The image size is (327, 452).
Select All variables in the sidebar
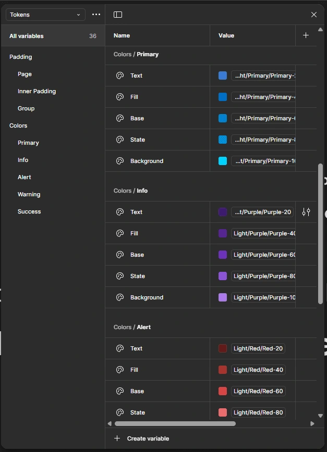53,36
